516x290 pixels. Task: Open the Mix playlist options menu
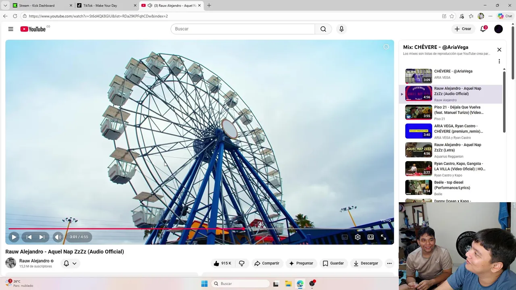point(499,62)
